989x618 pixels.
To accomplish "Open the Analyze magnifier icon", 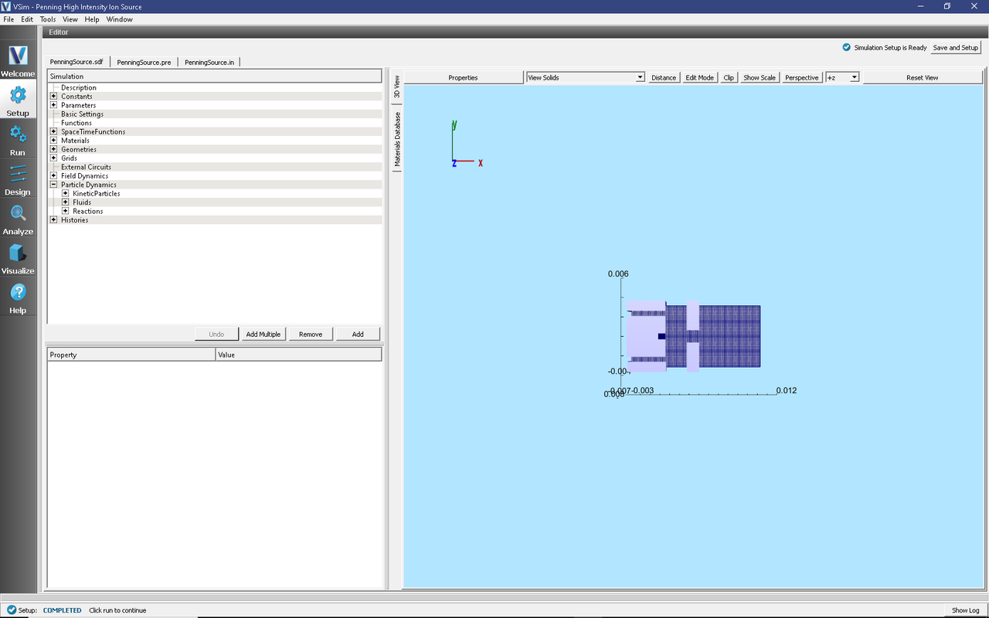I will point(18,213).
